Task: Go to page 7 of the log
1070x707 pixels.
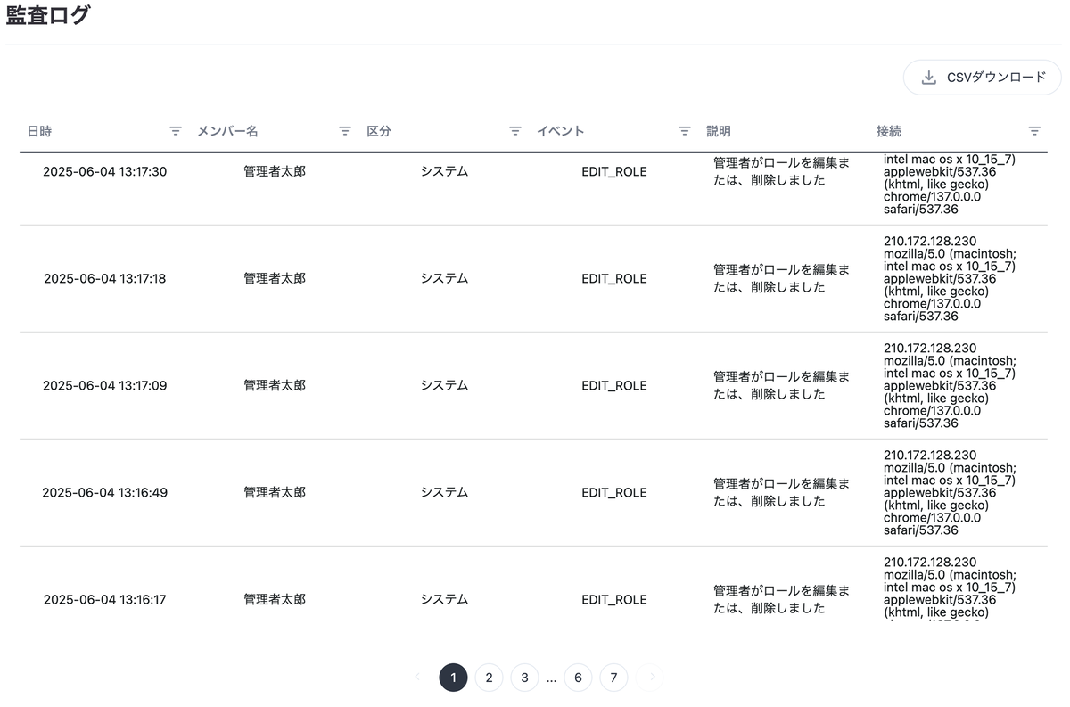Action: tap(613, 678)
